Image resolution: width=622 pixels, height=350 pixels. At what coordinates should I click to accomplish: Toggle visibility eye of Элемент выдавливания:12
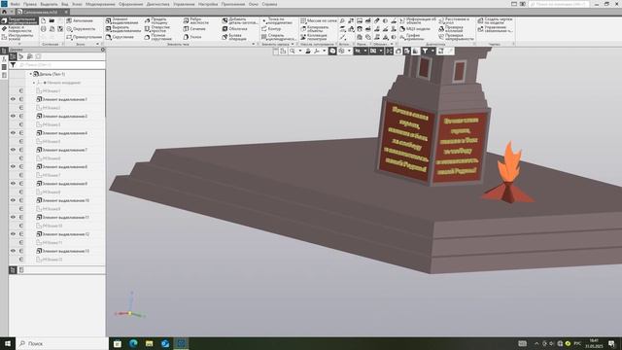[13, 234]
